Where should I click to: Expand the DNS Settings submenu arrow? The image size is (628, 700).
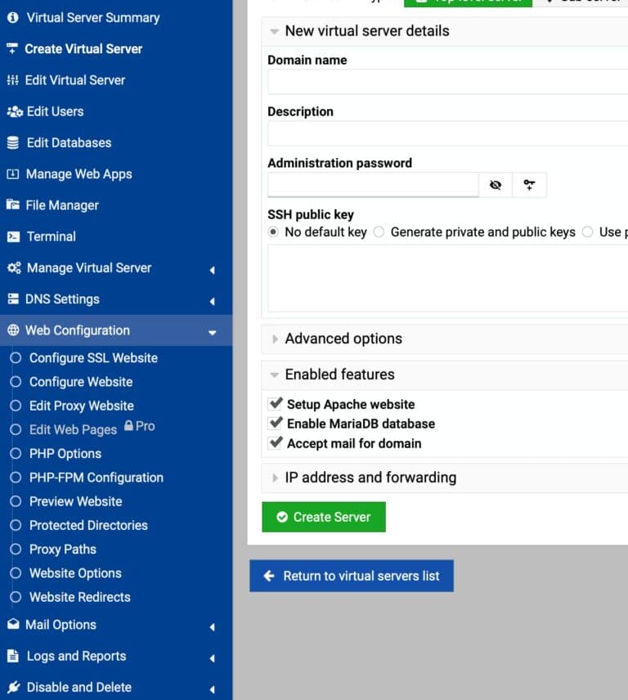[212, 300]
